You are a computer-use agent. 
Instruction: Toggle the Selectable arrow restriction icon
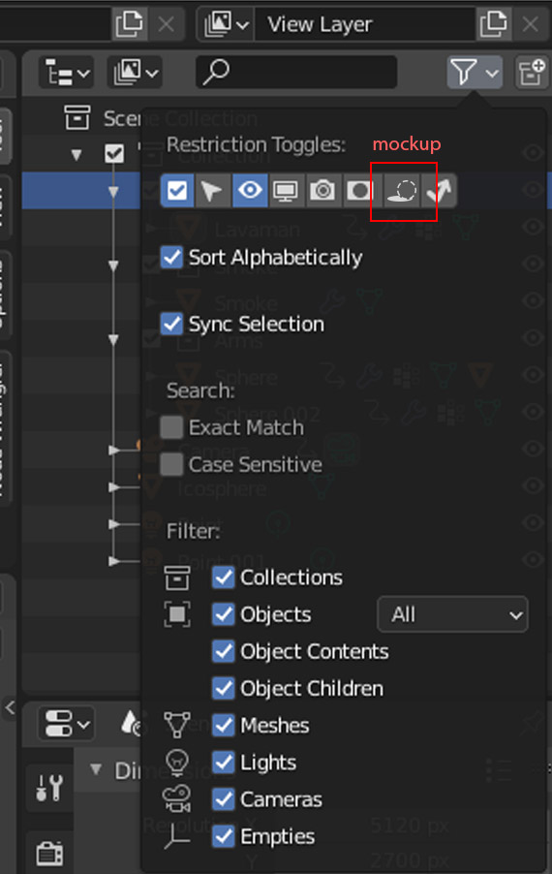(x=212, y=191)
